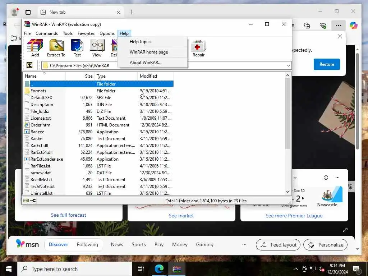368x276 pixels.
Task: Open See market link
Action: coord(181,216)
